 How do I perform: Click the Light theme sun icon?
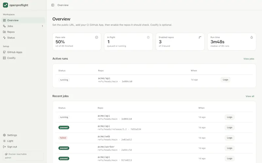(x=4, y=141)
